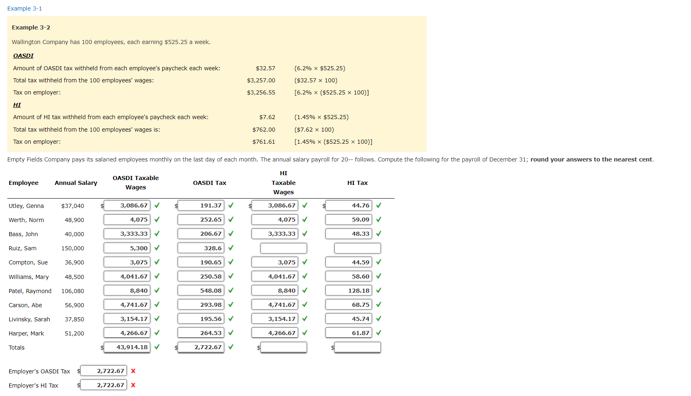Click Compton's OASDI Tax value field
Viewport: 691px width, 396px height.
pos(201,262)
